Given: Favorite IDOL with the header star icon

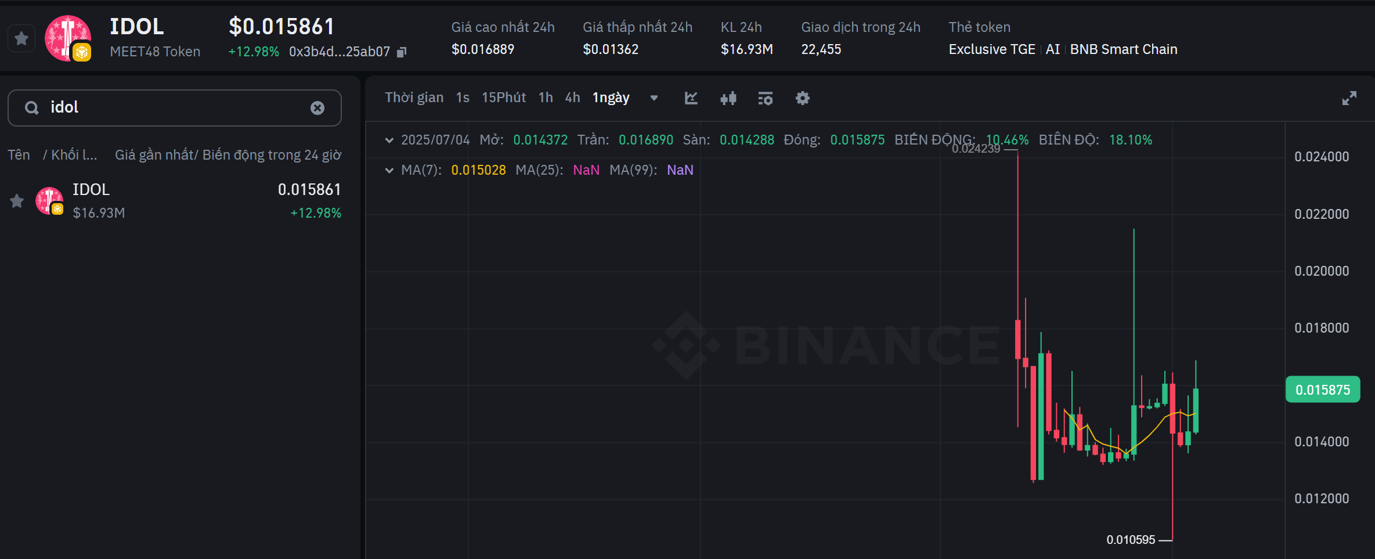Looking at the screenshot, I should click(x=21, y=39).
